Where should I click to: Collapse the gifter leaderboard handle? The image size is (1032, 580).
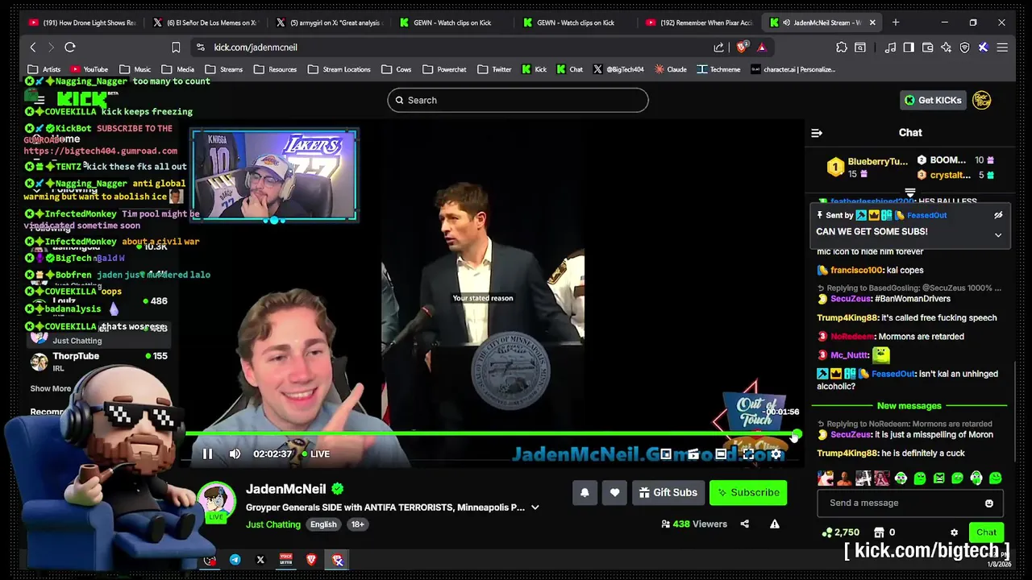[909, 193]
